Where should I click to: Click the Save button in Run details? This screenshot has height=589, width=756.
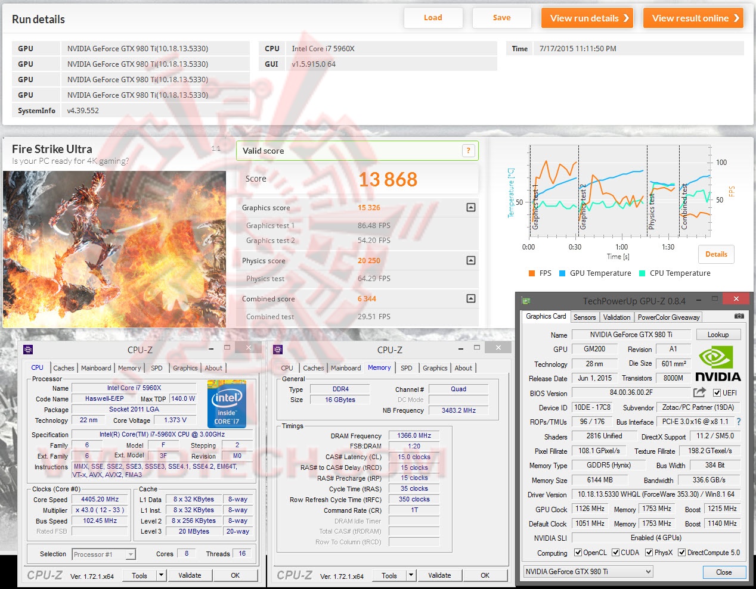coord(501,18)
